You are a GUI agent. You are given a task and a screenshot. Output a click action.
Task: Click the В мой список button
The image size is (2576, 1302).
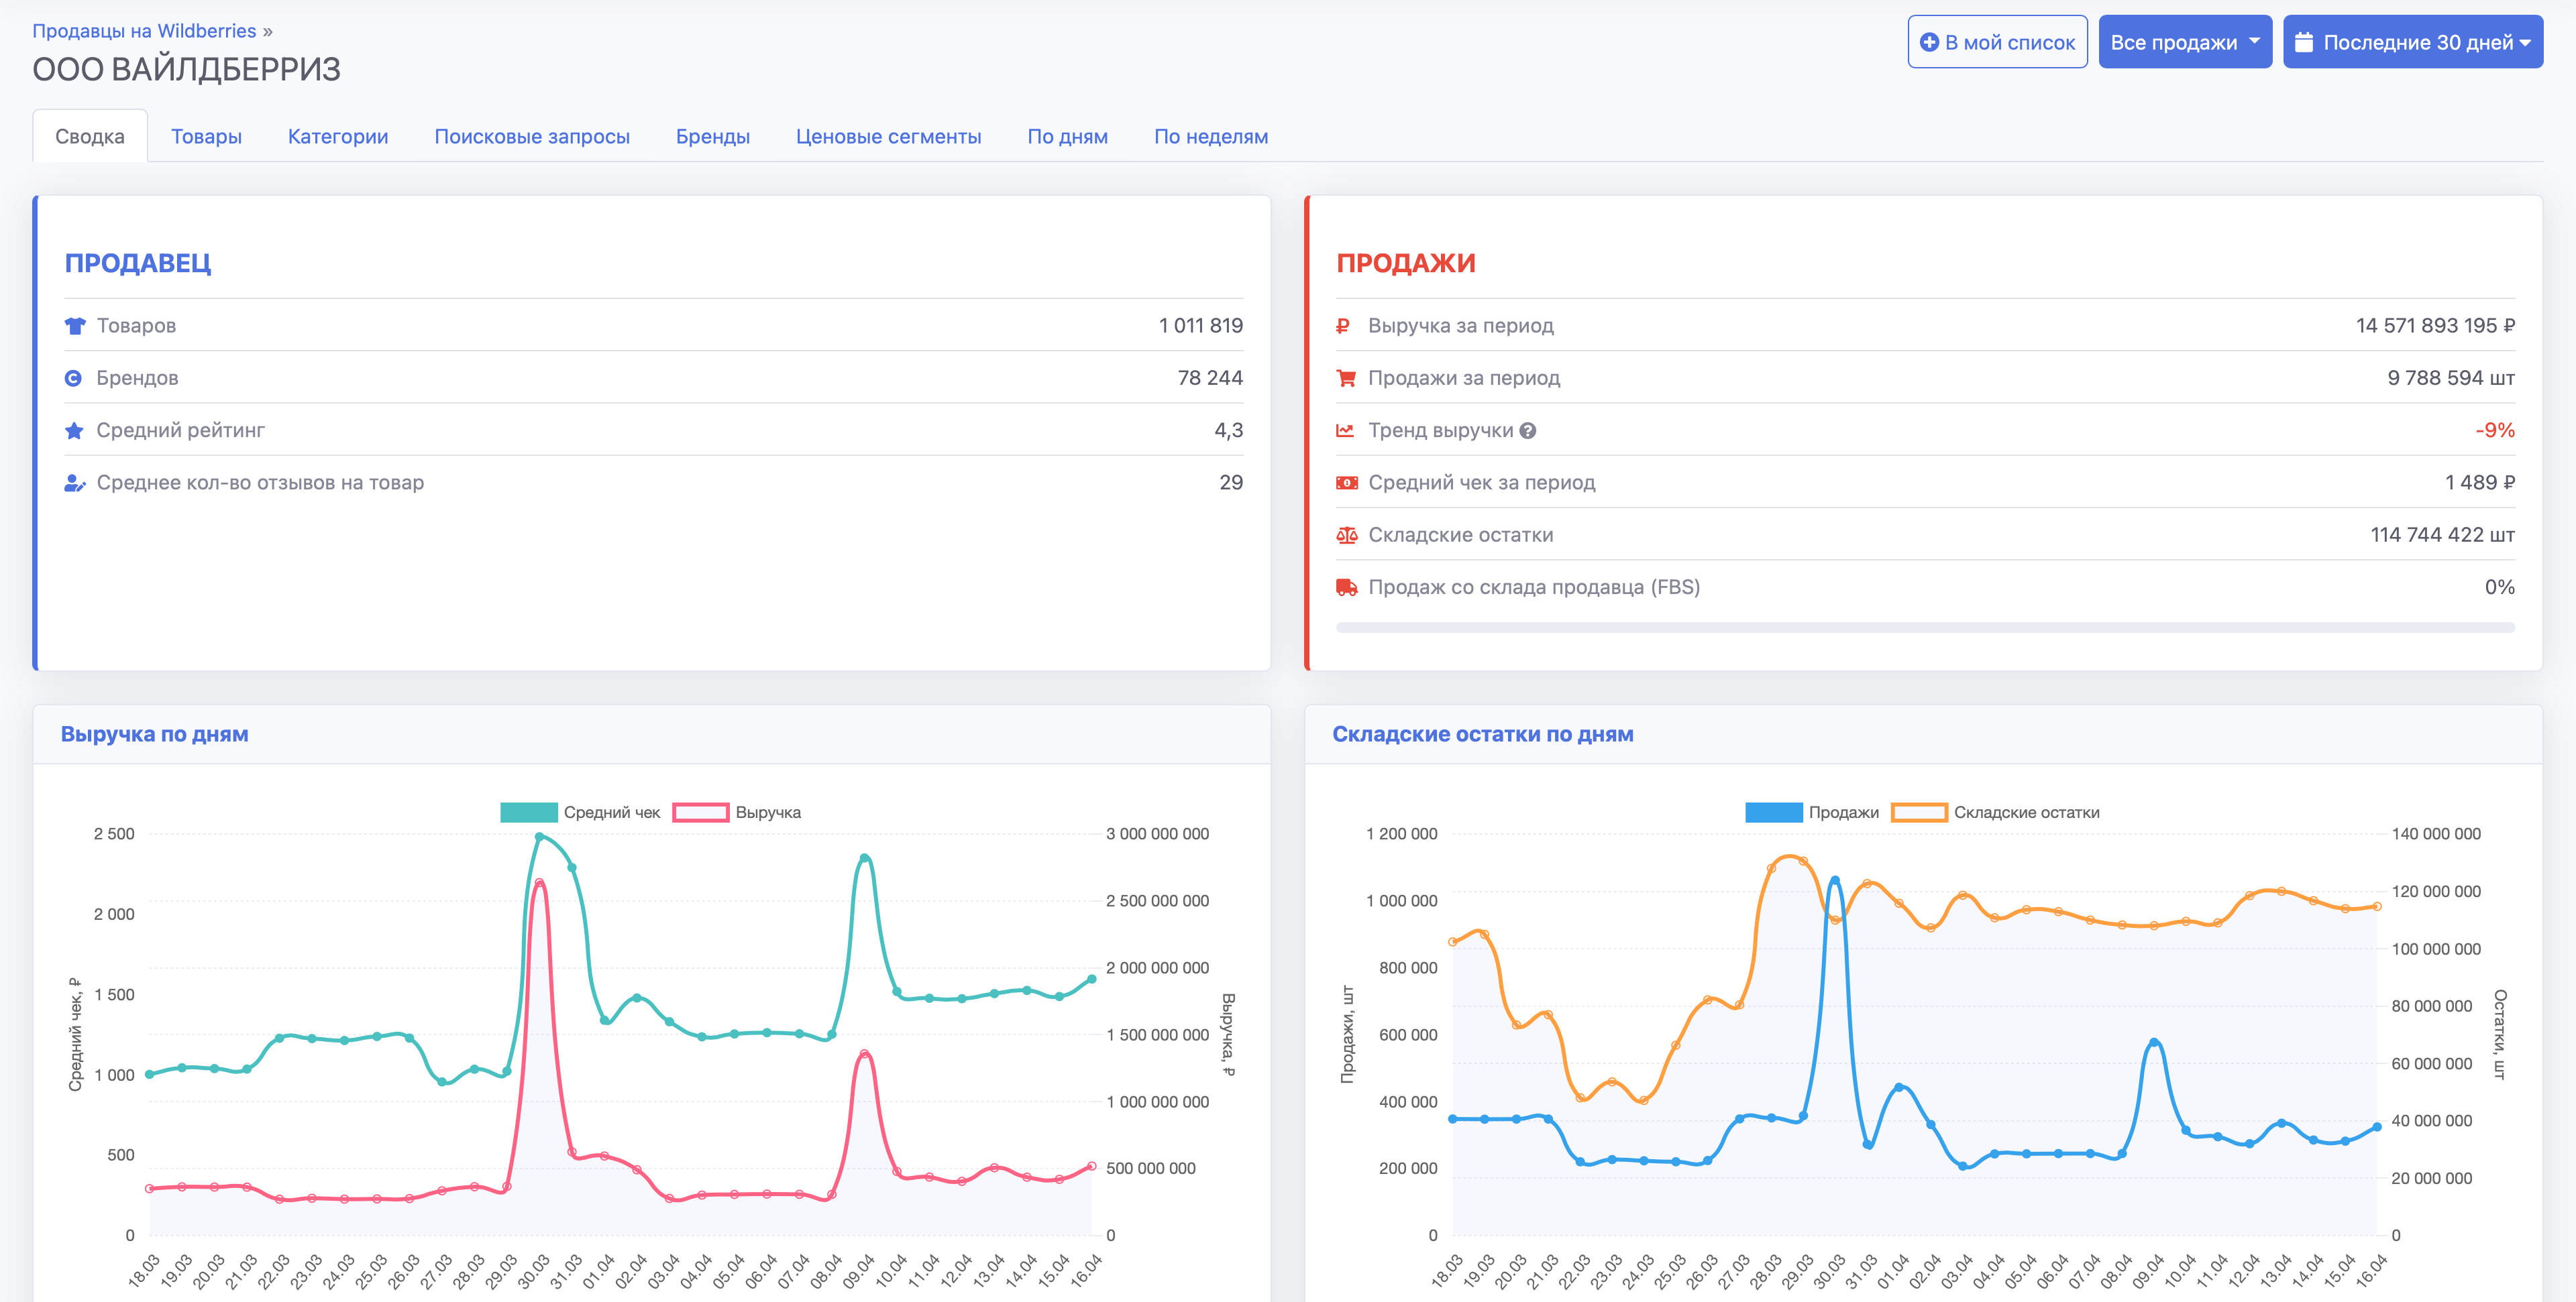1997,42
